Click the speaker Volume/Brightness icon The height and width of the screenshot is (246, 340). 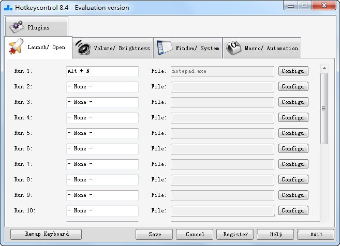pos(83,48)
